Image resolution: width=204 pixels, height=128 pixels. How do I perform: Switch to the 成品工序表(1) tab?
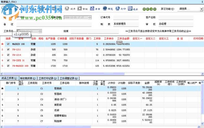coord(9,78)
